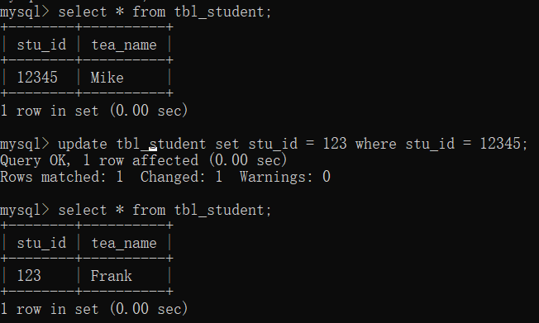Click 'Changed: 1' text
Image resolution: width=539 pixels, height=323 pixels.
point(181,177)
